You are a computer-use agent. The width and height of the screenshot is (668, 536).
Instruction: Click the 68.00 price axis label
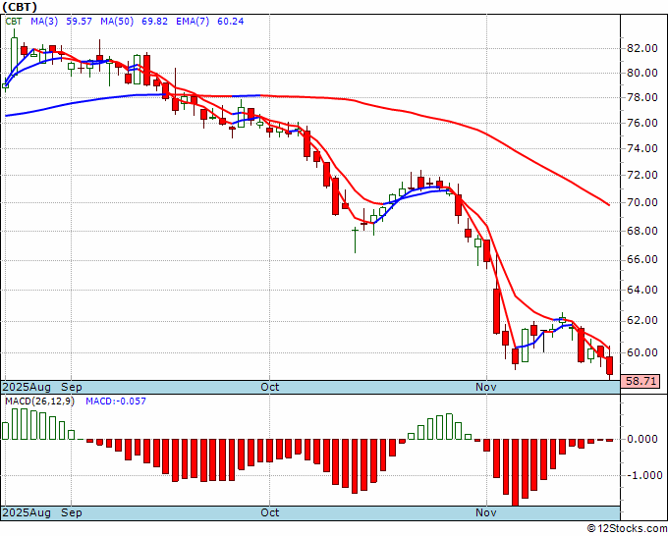pyautogui.click(x=642, y=231)
